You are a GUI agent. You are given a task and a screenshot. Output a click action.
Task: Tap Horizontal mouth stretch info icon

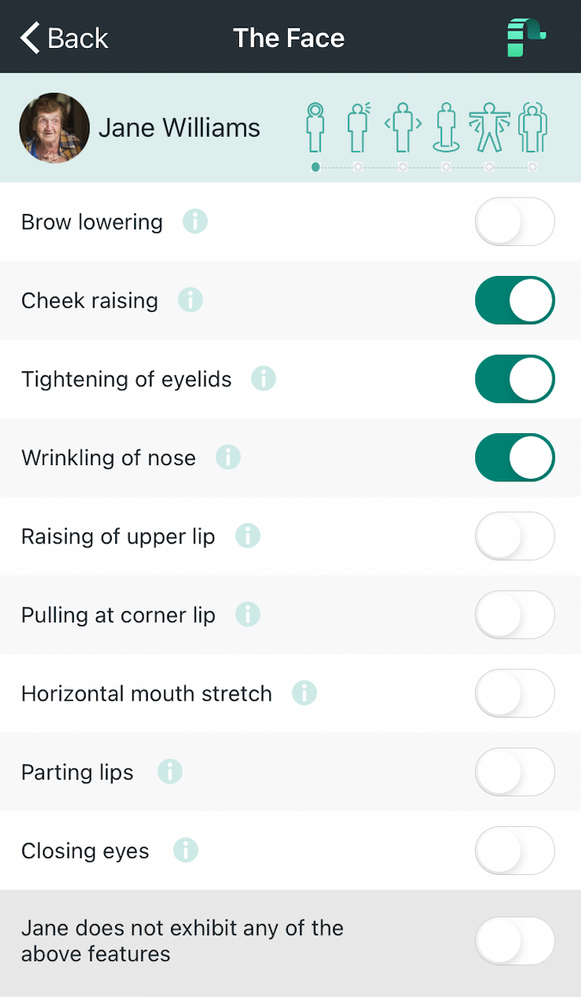pyautogui.click(x=304, y=693)
